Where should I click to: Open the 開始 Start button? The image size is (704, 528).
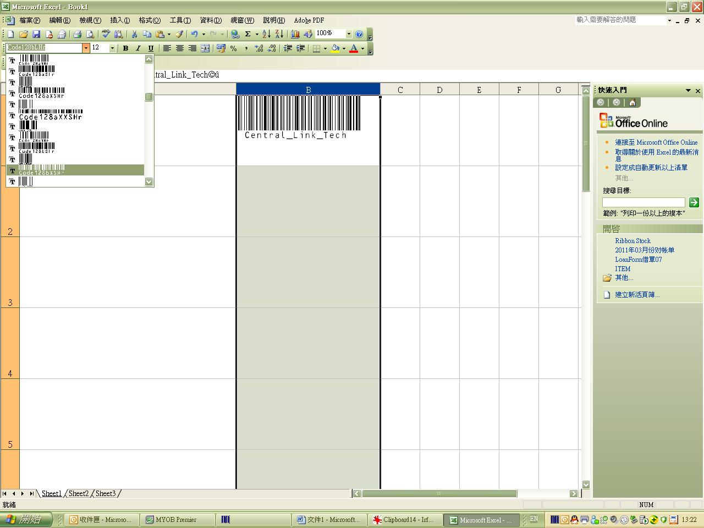tap(26, 520)
